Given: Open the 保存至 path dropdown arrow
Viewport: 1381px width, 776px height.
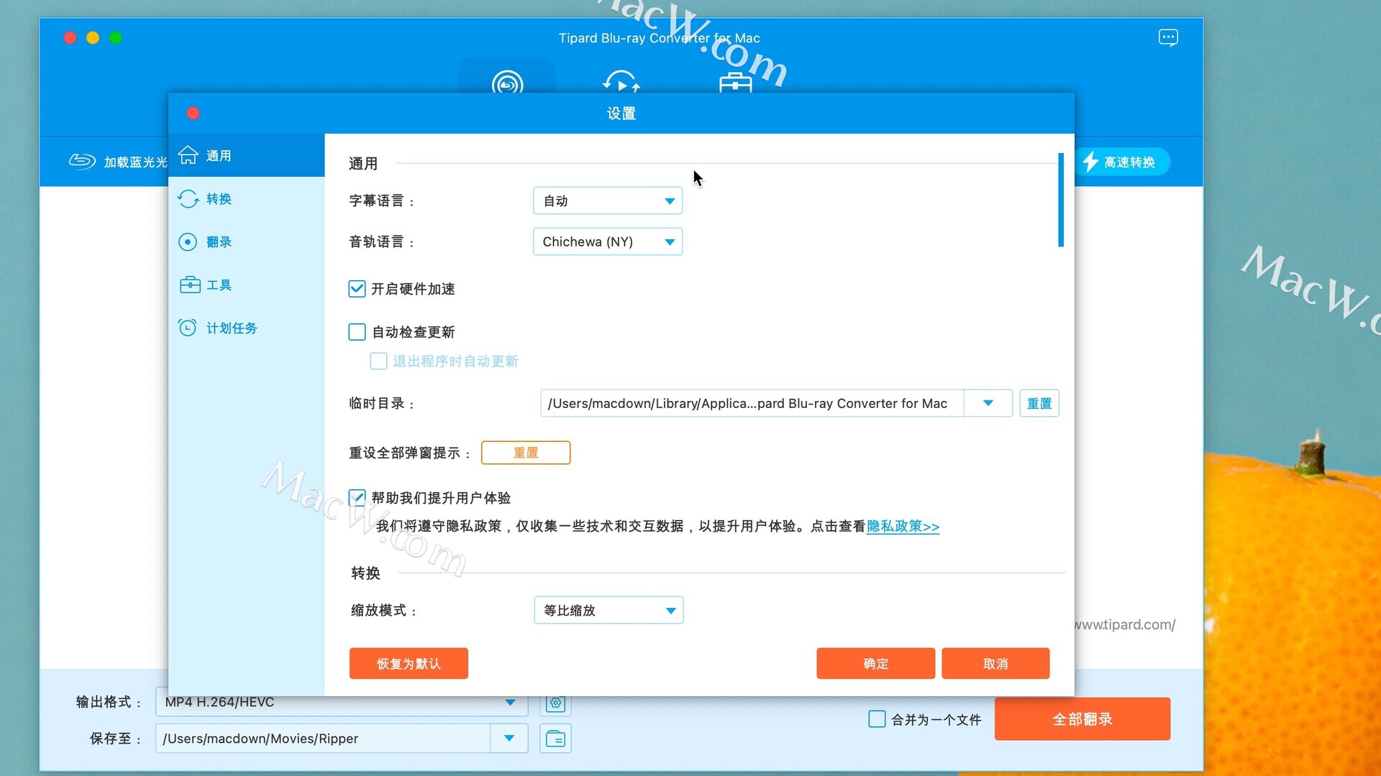Looking at the screenshot, I should click(x=509, y=738).
